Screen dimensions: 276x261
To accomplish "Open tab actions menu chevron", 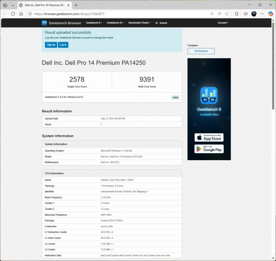I will 13,5.
